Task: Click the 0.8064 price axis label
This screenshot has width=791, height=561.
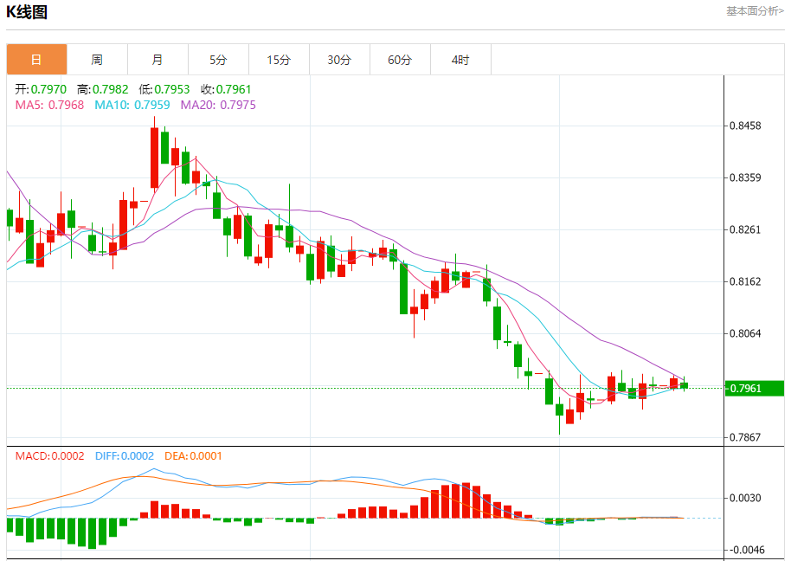Action: click(746, 333)
